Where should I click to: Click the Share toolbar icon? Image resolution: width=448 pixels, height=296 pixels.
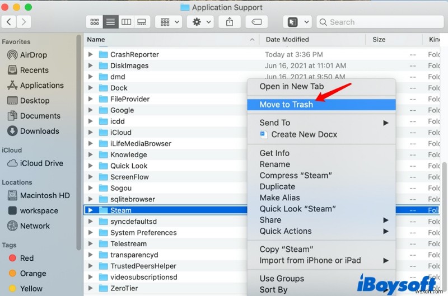[230, 22]
